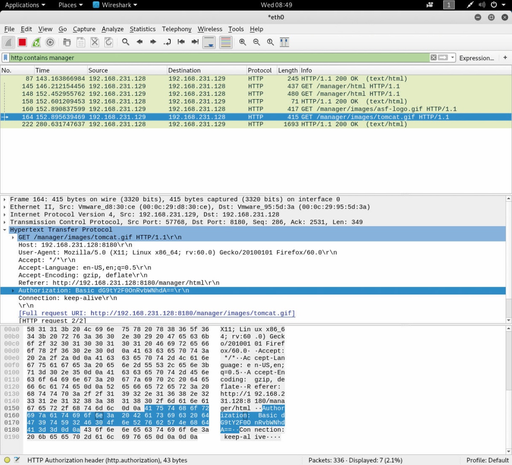Expand Transmission Control Protocol details
This screenshot has width=512, height=465.
(x=5, y=222)
